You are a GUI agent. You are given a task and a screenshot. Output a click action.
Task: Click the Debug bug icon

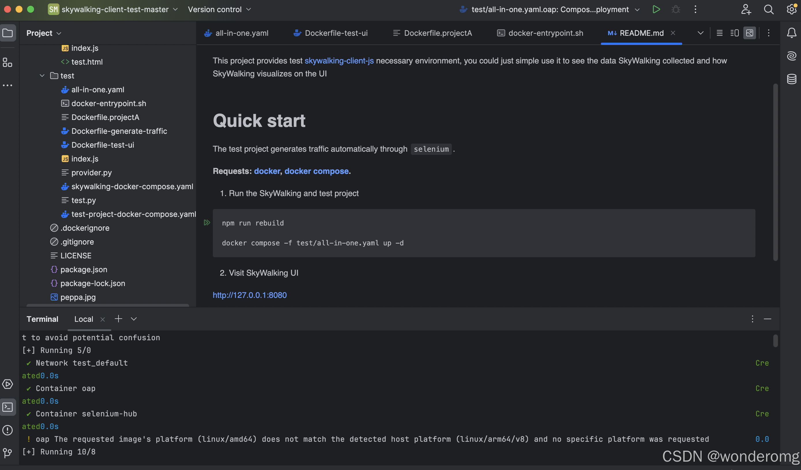676,9
